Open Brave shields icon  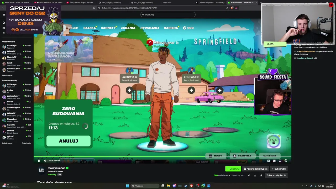[x=232, y=8]
